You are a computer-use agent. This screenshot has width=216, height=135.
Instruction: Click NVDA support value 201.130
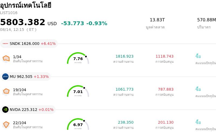tap(166, 122)
